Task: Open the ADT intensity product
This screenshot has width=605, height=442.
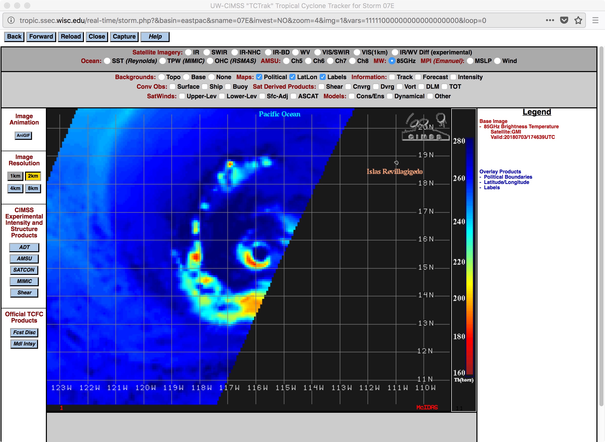Action: coord(24,248)
